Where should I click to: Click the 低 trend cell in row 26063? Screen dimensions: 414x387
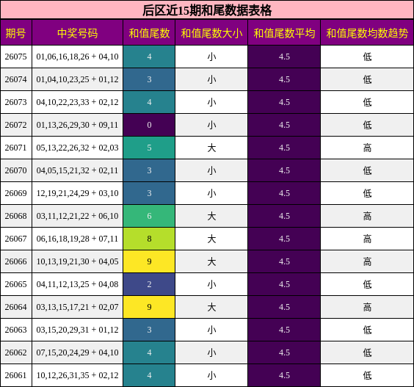(x=367, y=330)
